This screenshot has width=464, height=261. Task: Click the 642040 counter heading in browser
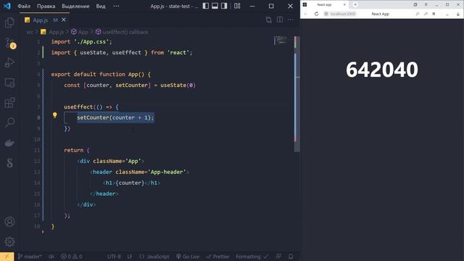click(x=382, y=70)
